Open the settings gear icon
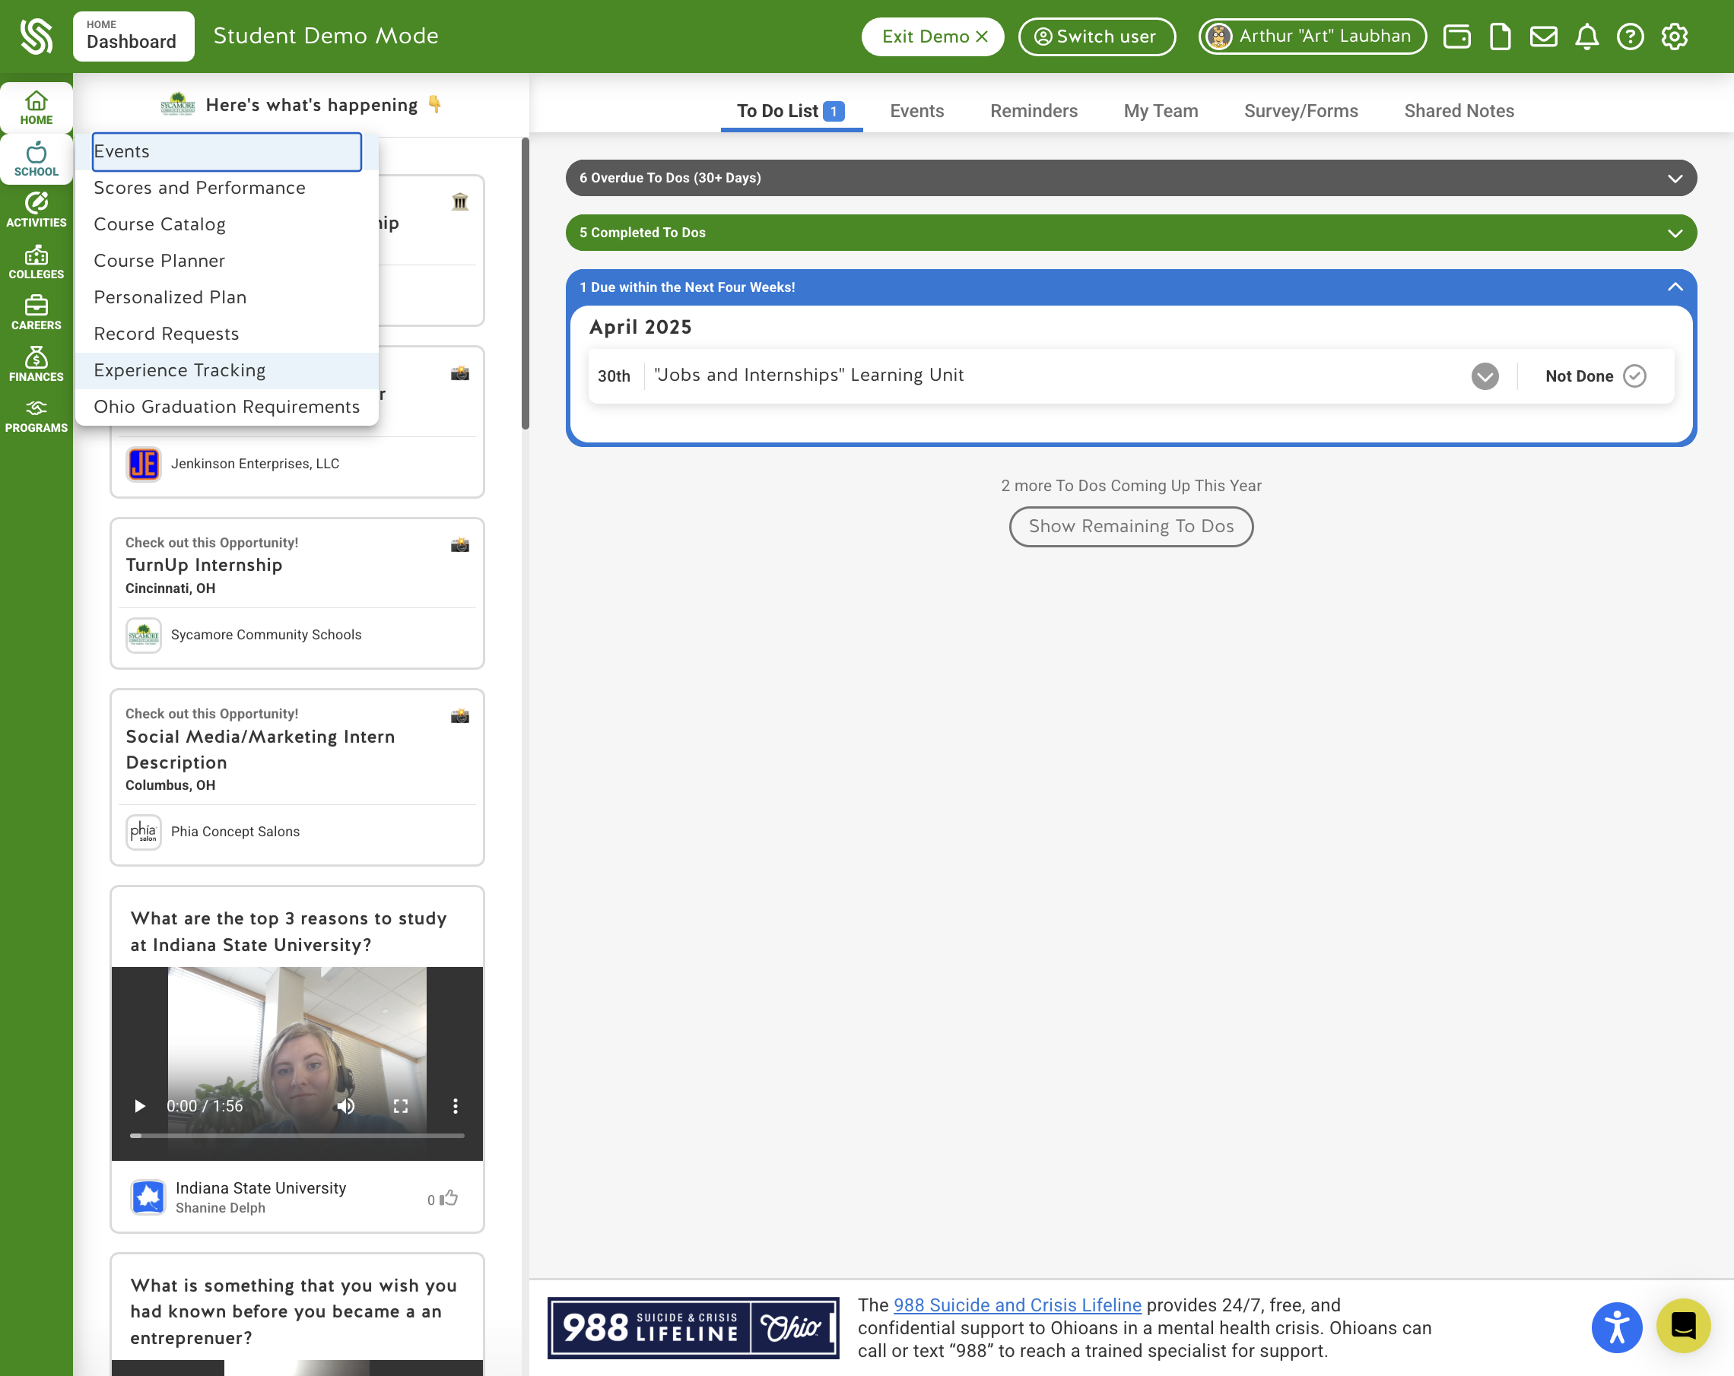The image size is (1734, 1376). point(1675,36)
